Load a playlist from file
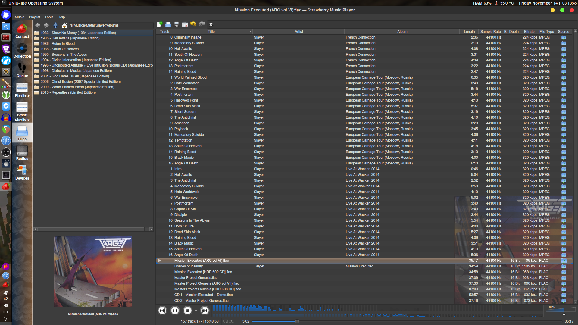 168,24
